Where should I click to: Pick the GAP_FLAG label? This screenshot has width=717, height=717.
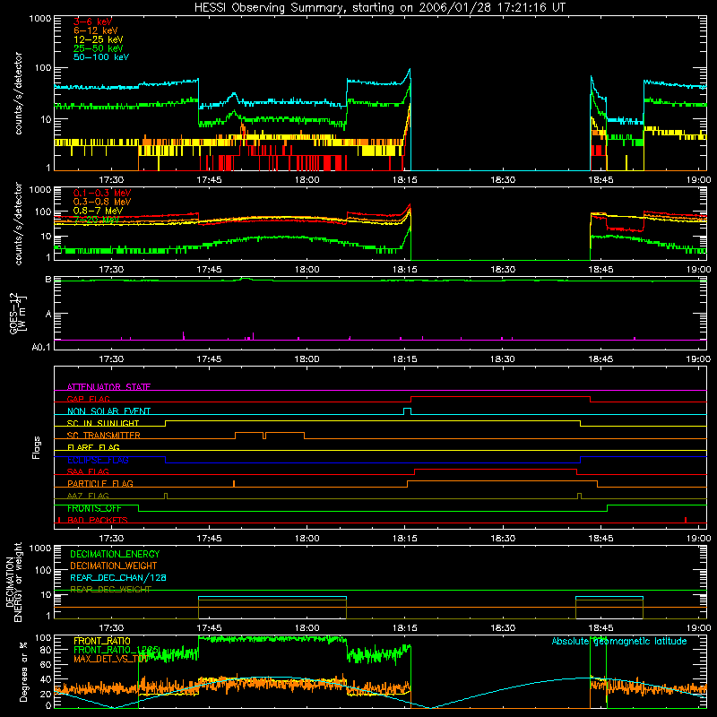88,399
